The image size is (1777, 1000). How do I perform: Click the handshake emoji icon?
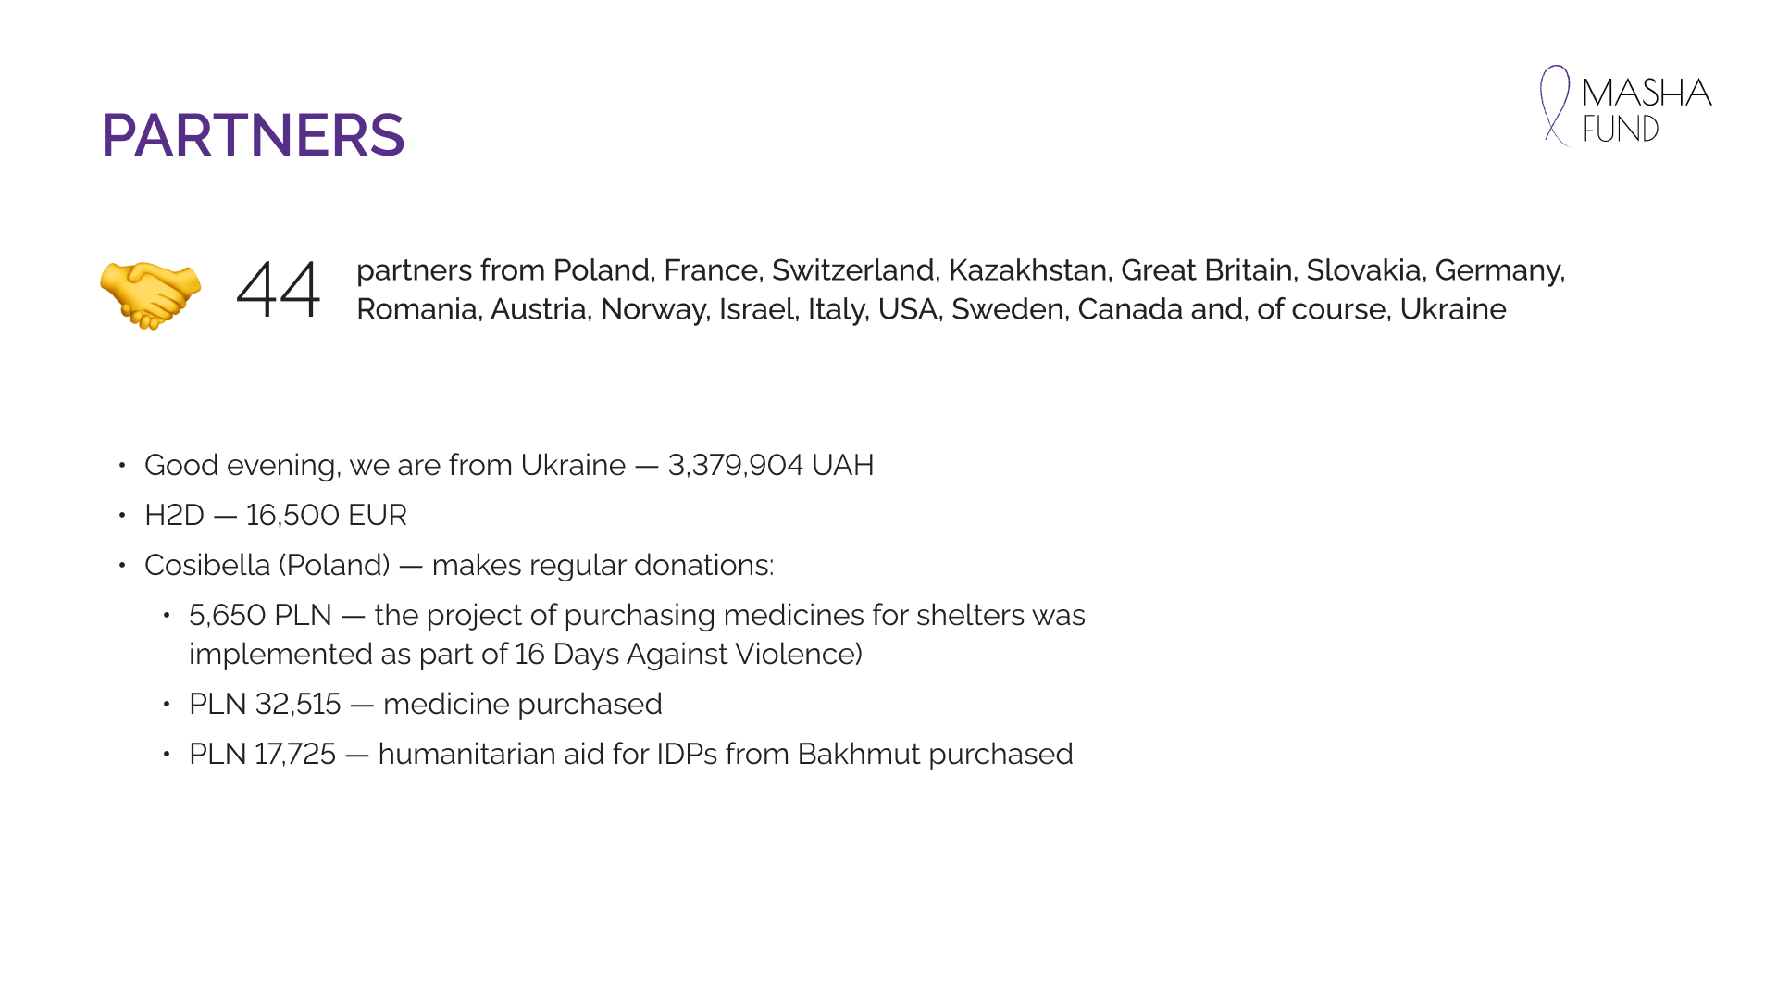(150, 294)
